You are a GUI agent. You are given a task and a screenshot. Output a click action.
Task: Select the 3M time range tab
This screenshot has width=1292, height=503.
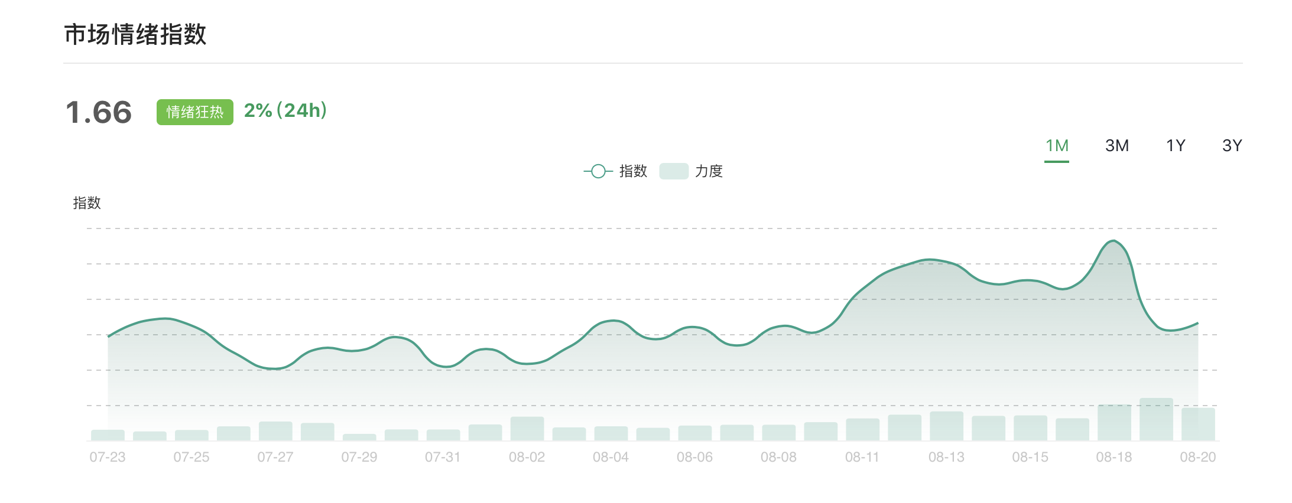(1116, 146)
